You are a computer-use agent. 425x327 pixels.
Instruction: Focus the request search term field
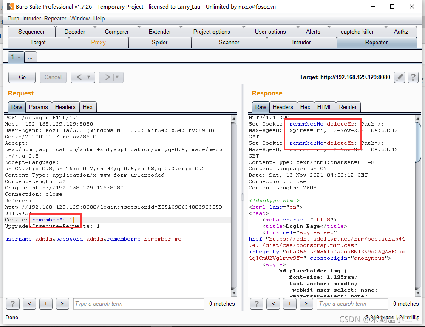pos(139,304)
